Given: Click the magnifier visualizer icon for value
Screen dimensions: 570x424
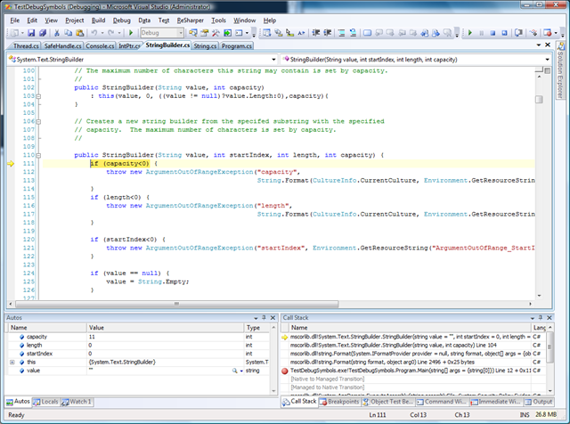Looking at the screenshot, I should [x=235, y=370].
